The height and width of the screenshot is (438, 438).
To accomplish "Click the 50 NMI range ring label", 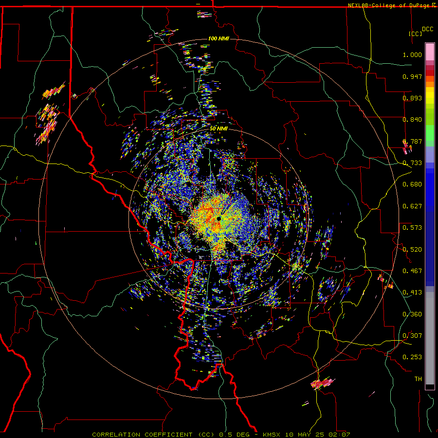I will [219, 129].
